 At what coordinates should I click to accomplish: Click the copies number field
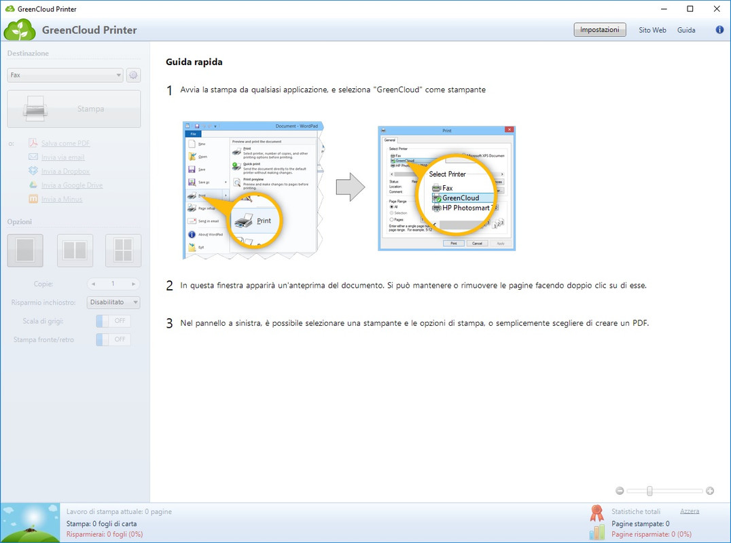pos(113,284)
